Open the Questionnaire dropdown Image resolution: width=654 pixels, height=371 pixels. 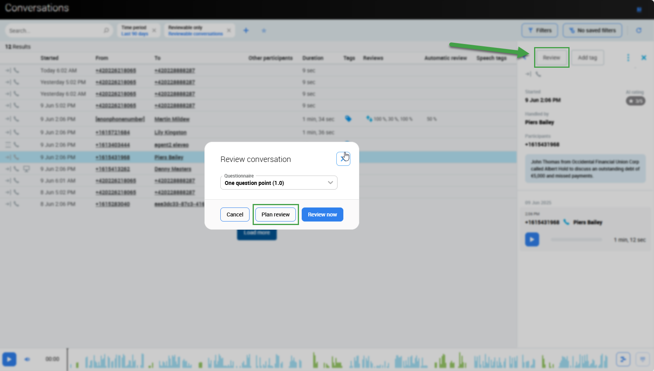(279, 183)
